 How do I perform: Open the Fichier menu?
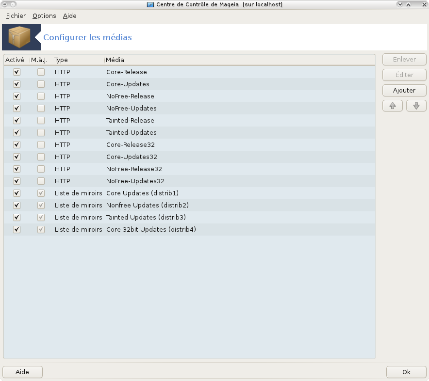pyautogui.click(x=16, y=16)
